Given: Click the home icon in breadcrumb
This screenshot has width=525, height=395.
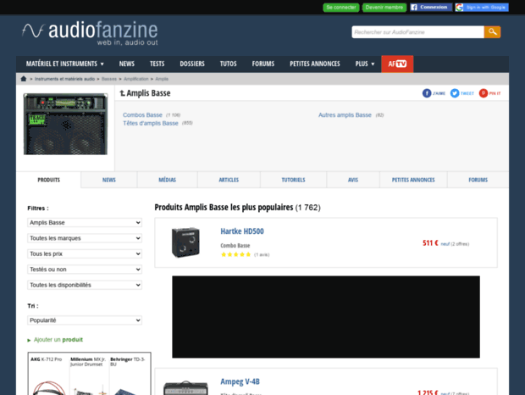Looking at the screenshot, I should (x=24, y=78).
